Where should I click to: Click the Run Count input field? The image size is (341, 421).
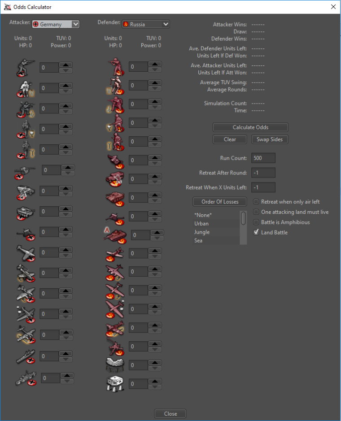click(x=263, y=158)
